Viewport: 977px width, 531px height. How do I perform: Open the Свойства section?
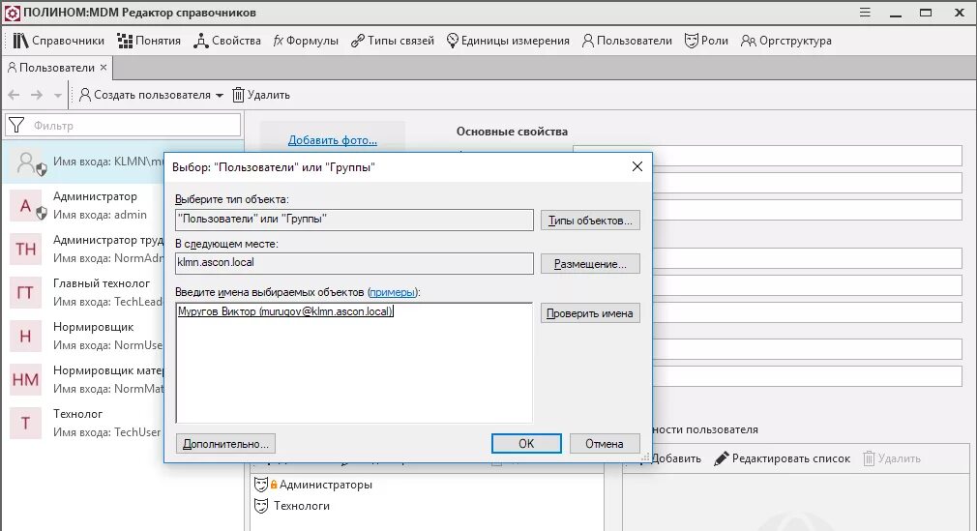point(227,41)
